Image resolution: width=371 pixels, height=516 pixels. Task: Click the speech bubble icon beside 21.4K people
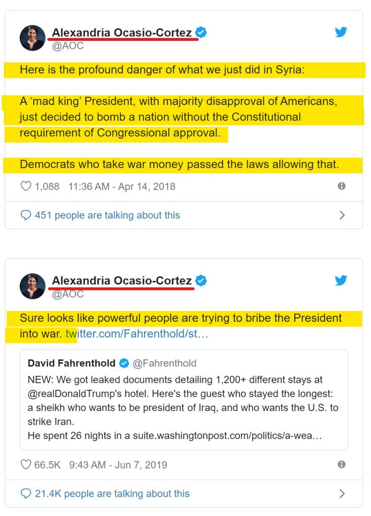pos(26,494)
